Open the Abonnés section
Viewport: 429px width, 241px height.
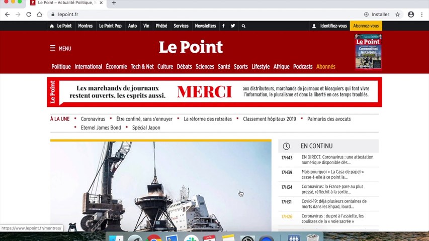click(x=325, y=67)
